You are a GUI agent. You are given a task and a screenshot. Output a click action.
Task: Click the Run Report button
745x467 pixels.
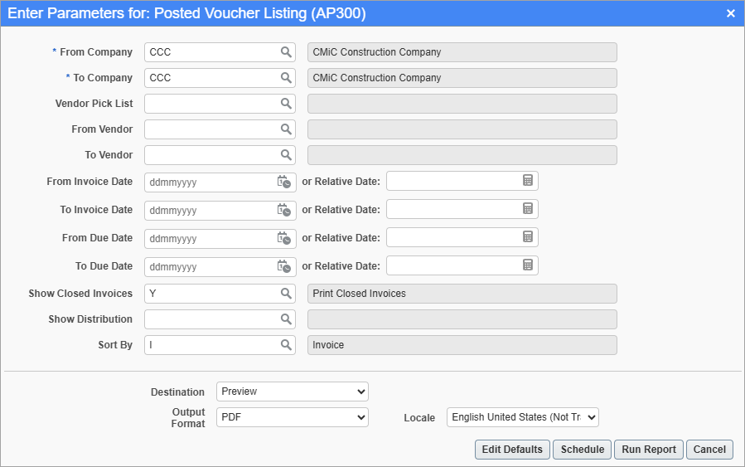click(649, 450)
